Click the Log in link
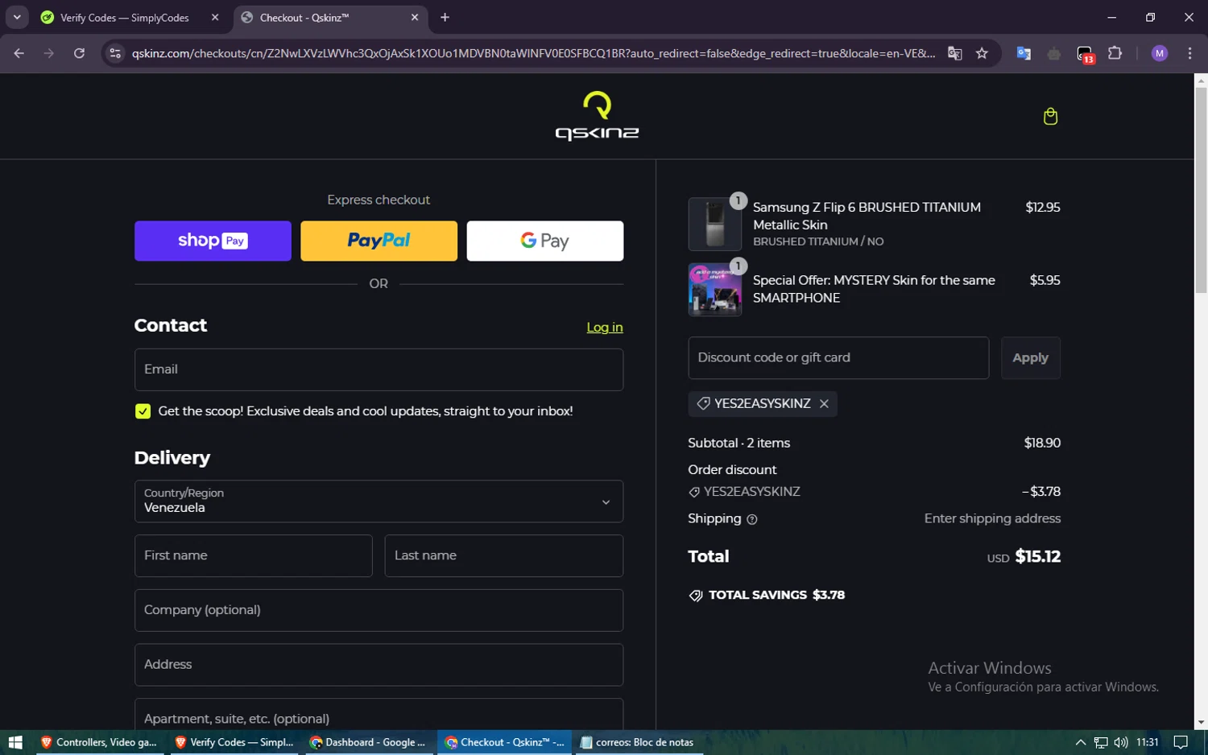Image resolution: width=1208 pixels, height=755 pixels. [x=605, y=328]
